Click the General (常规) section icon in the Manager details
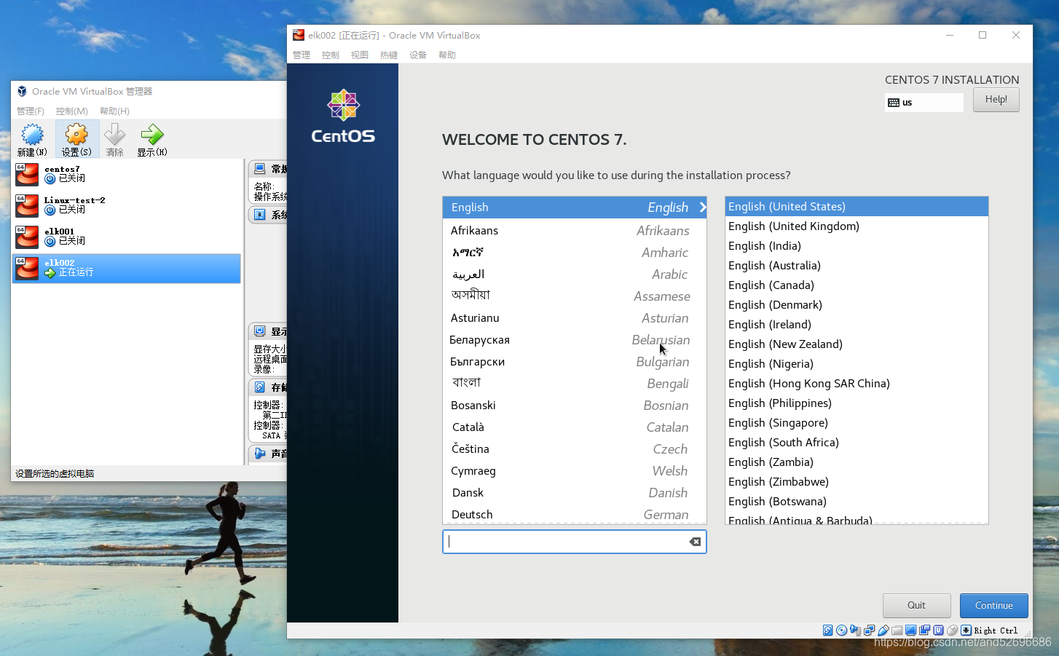Image resolution: width=1059 pixels, height=656 pixels. tap(259, 168)
